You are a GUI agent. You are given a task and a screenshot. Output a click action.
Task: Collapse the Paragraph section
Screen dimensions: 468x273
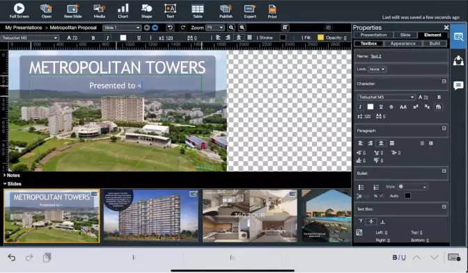(x=444, y=129)
